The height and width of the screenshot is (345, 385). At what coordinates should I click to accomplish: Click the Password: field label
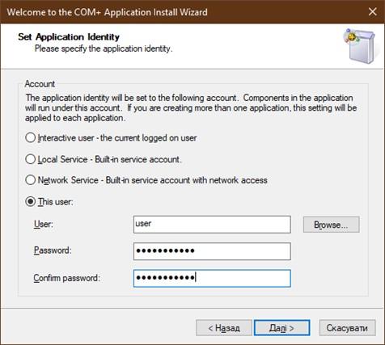53,250
